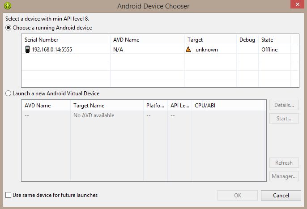Open AVD Details... button

(284, 105)
